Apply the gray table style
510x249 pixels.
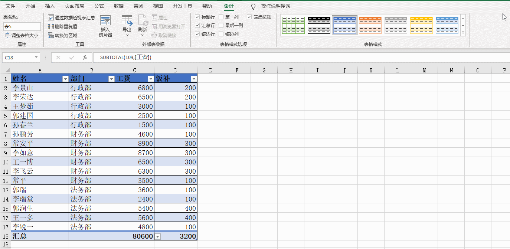pos(396,25)
